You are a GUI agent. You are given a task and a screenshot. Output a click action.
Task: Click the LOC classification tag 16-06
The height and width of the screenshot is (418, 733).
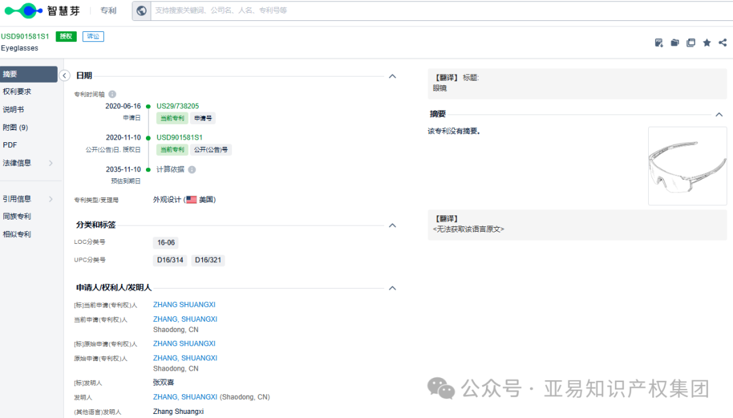(166, 242)
